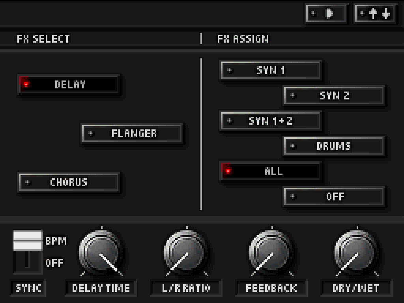Assign FX to SYN 1
Image resolution: width=404 pixels, height=303 pixels.
coord(270,70)
